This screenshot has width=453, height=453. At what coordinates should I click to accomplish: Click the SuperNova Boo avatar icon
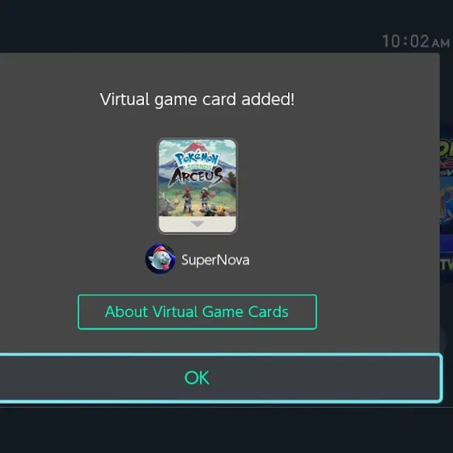pos(160,259)
